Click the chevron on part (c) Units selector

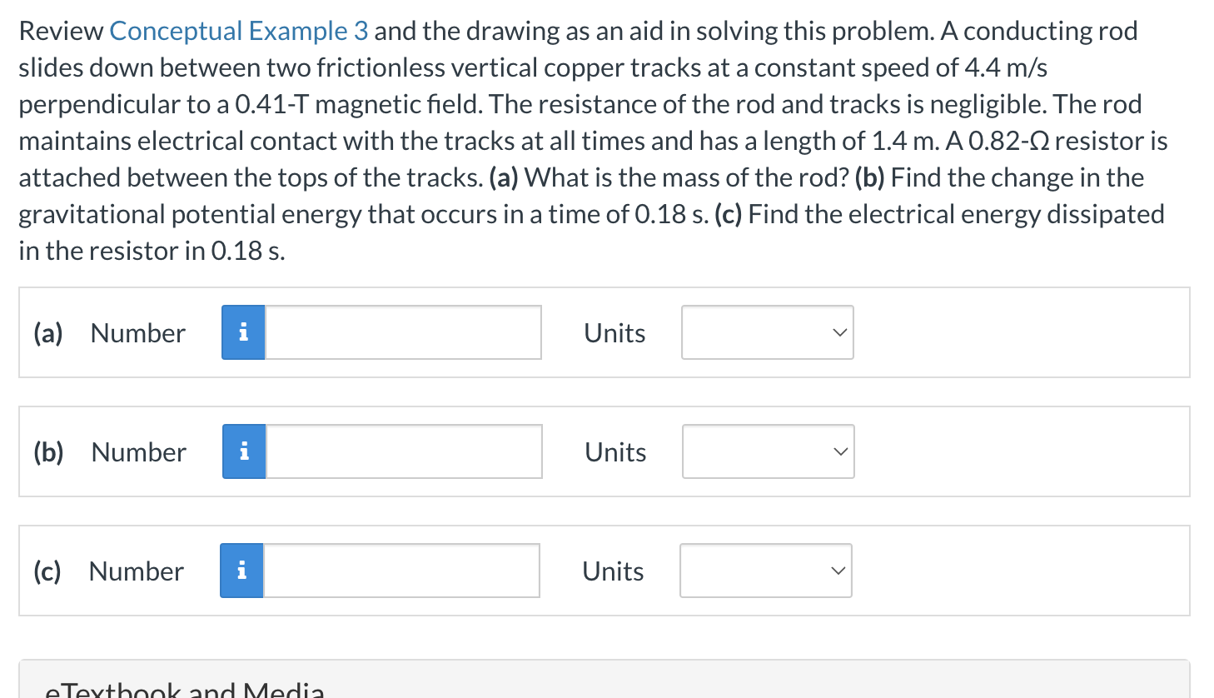838,571
